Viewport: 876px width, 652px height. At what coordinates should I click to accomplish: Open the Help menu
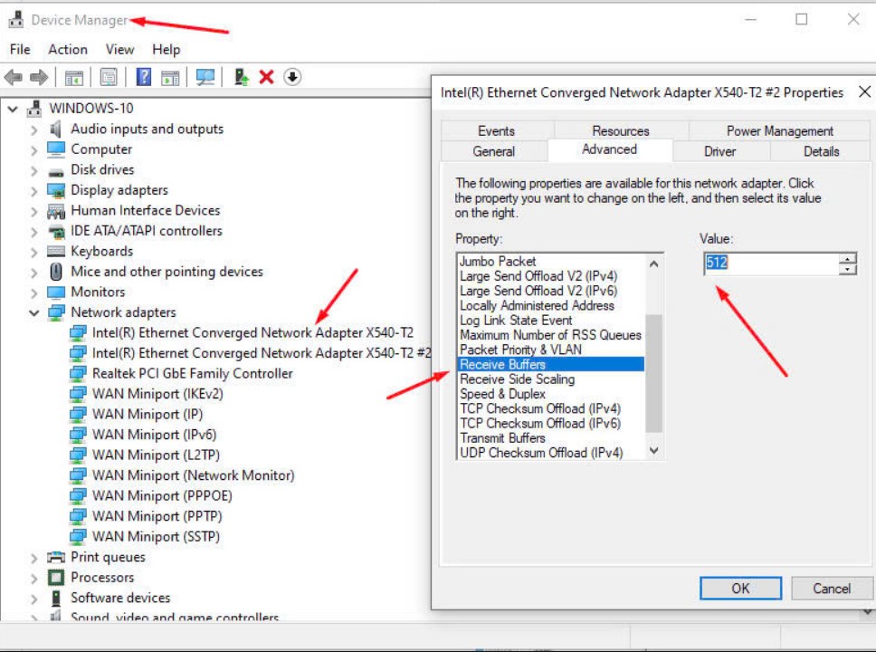[x=166, y=50]
